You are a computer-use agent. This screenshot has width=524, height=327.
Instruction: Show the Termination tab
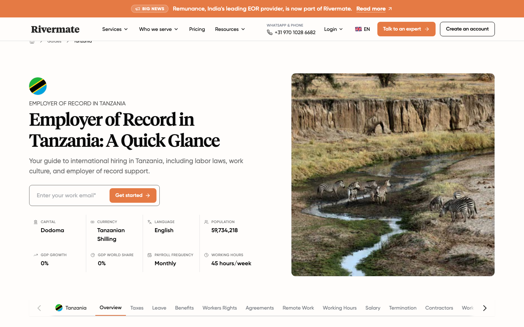[402, 308]
